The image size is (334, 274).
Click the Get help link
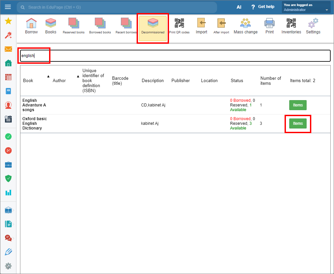[263, 7]
